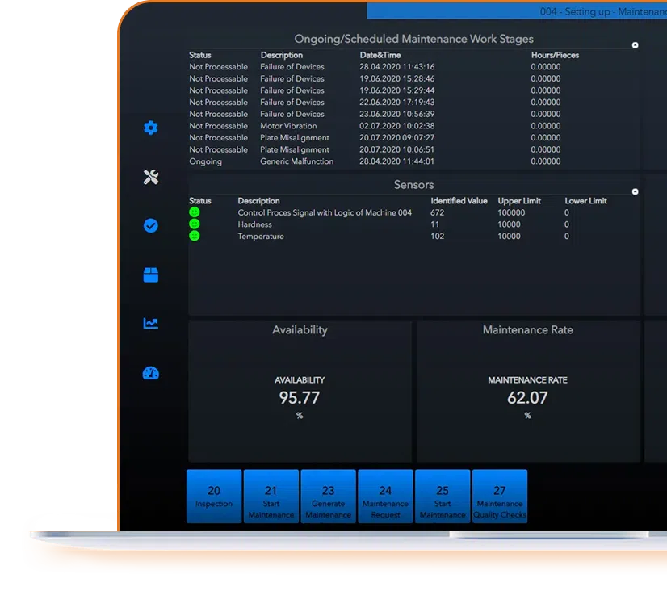Click the box inventory sidebar icon
The width and height of the screenshot is (667, 591).
150,275
